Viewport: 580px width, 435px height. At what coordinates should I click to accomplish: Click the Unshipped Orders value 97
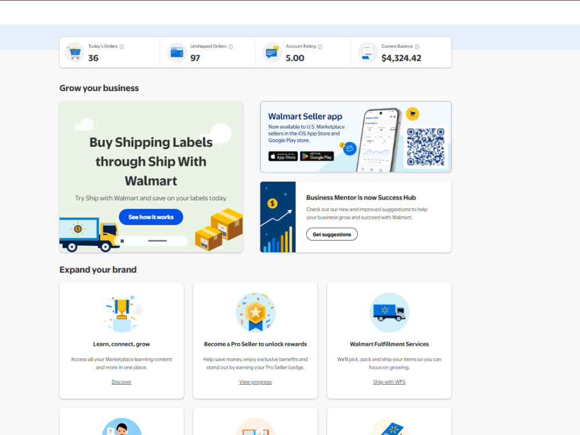pyautogui.click(x=195, y=58)
